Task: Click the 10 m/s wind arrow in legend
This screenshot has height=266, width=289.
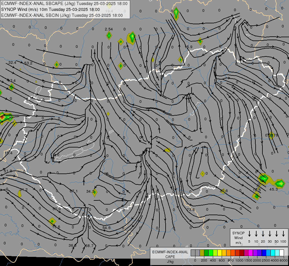Action: (256, 234)
